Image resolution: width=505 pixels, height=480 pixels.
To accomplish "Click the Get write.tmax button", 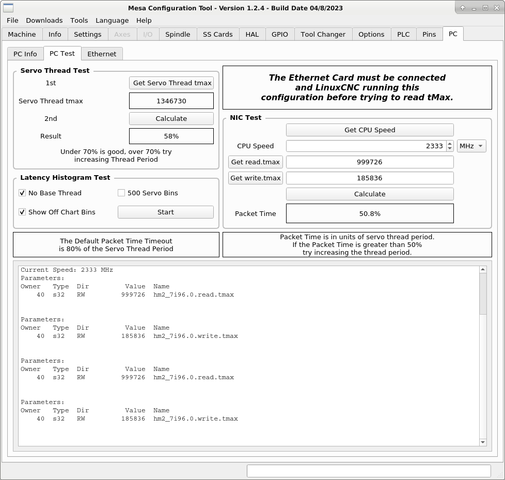I will coord(256,178).
